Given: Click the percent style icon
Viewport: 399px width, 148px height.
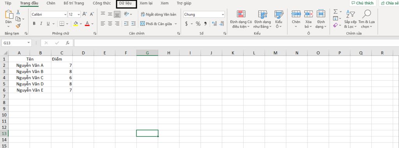Looking at the screenshot, I should [198, 24].
